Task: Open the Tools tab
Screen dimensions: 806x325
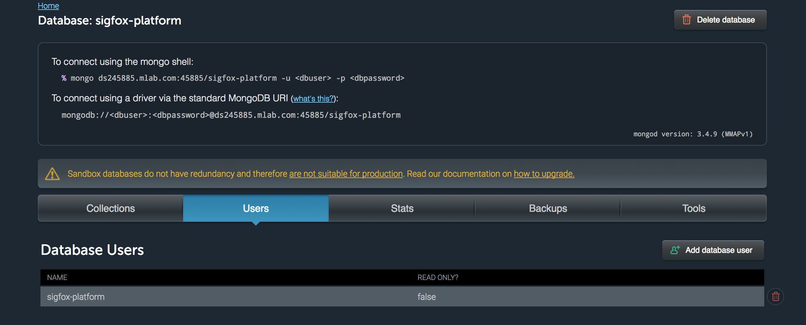Action: point(694,208)
